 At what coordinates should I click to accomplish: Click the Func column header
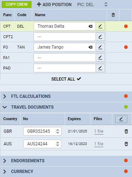coord(8,15)
